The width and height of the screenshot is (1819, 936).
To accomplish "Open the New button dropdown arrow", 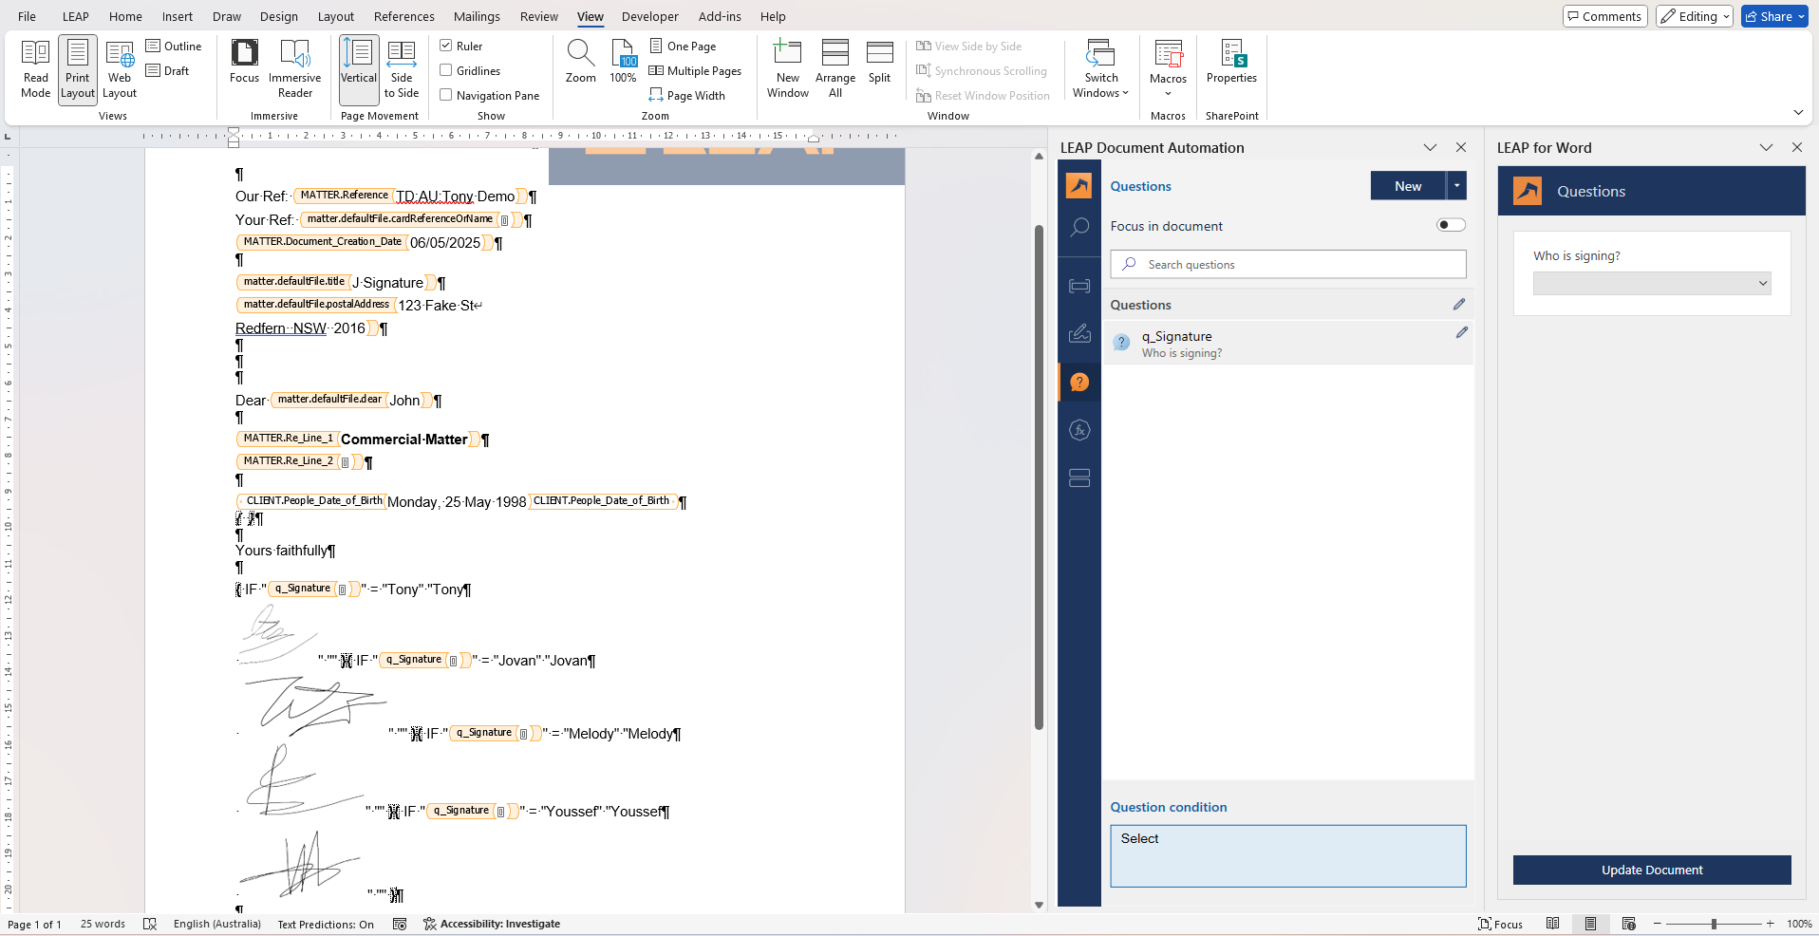I will coord(1456,186).
